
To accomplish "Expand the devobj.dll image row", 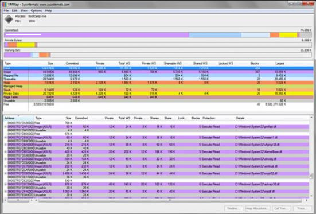I will [x=6, y=159].
